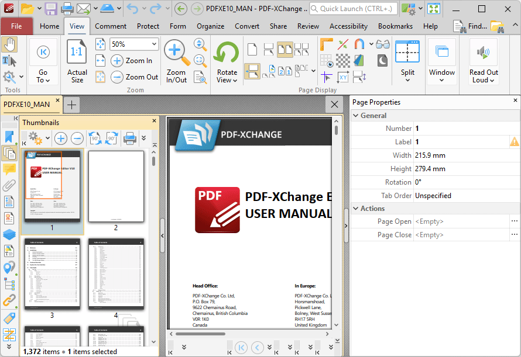521x357 pixels.
Task: Open the Comments pane icon
Action: [9, 169]
